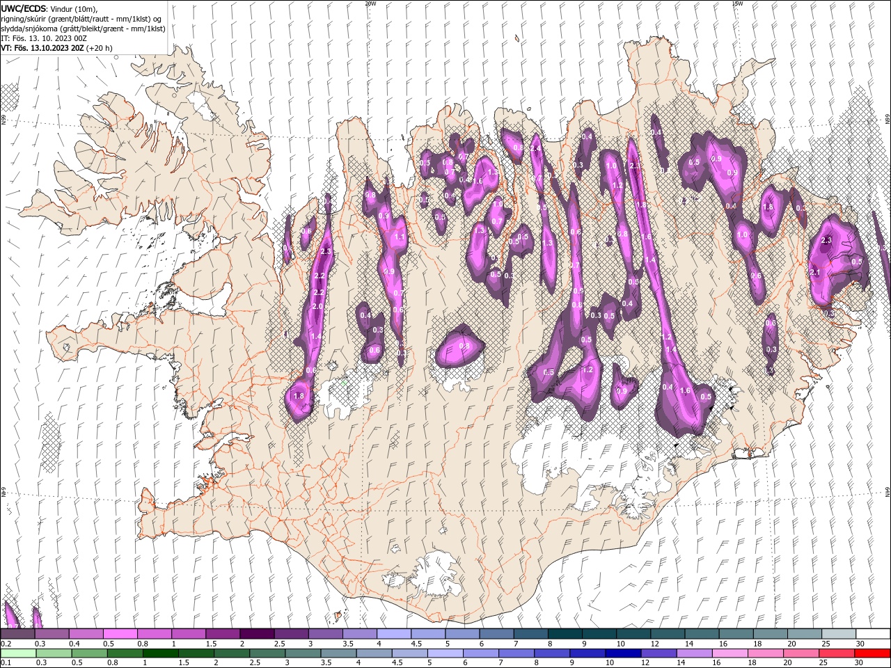
Task: Click top legend swatch between 0.5 and 0.8
Action: (x=120, y=634)
